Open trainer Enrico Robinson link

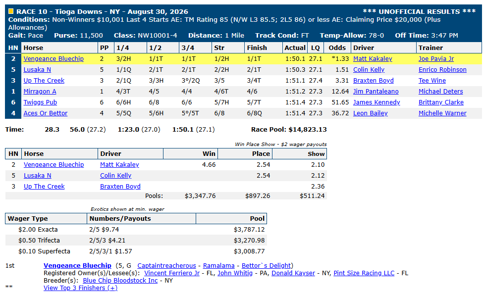click(x=442, y=70)
